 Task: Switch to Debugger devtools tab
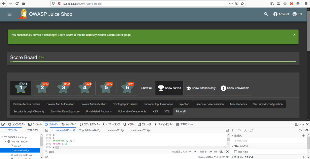tap(52, 124)
